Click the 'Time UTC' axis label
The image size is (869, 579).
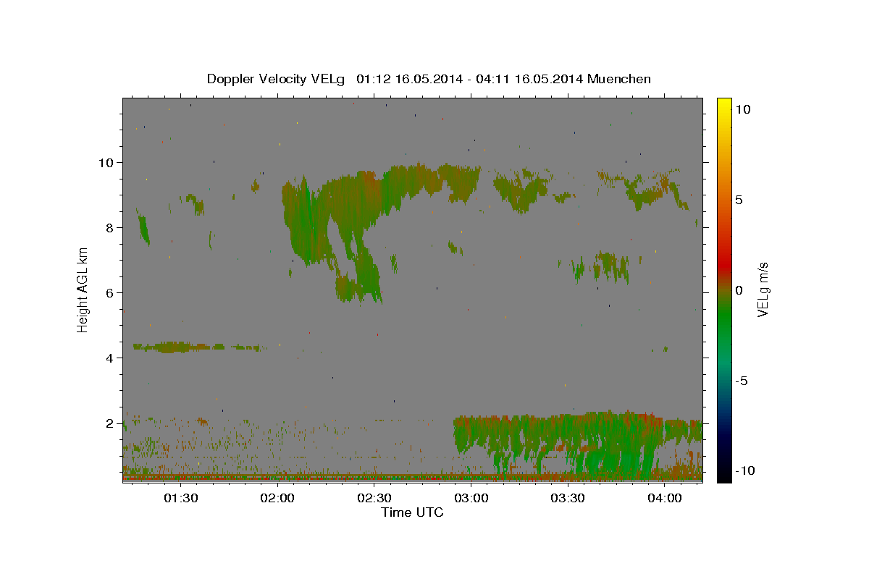pyautogui.click(x=412, y=512)
